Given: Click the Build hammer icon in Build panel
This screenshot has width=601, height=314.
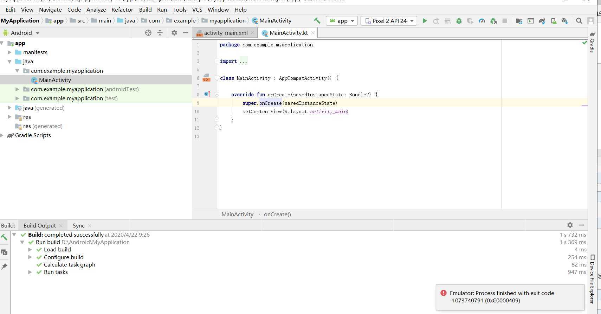Looking at the screenshot, I should click(x=4, y=237).
